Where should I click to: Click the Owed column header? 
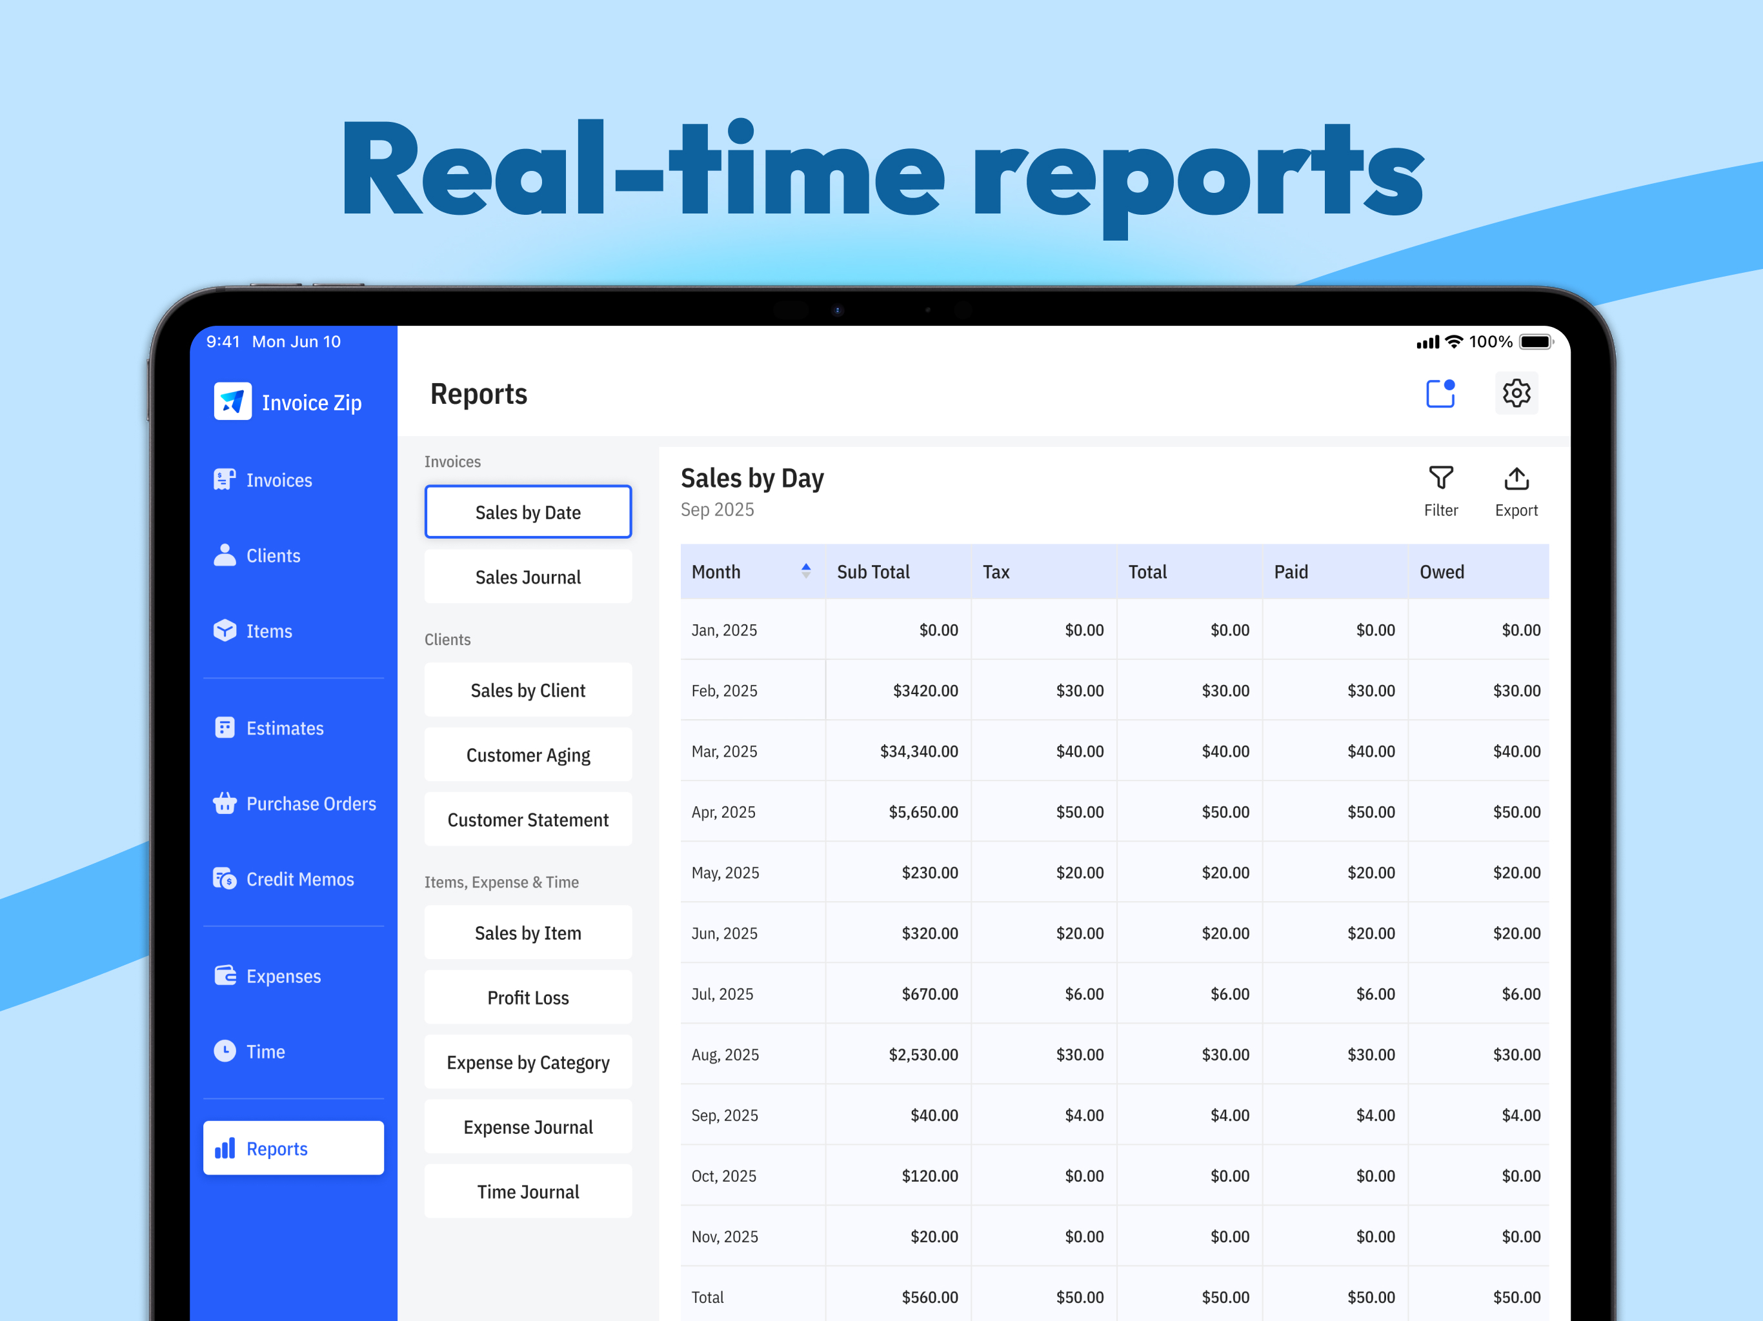coord(1478,572)
